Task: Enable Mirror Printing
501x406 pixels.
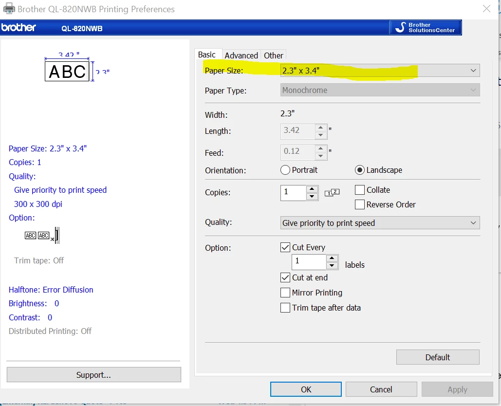Action: (x=285, y=293)
